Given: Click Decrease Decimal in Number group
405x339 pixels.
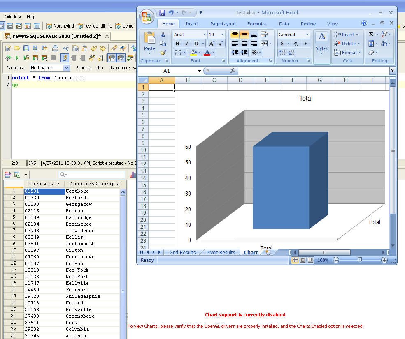Looking at the screenshot, I should click(291, 53).
